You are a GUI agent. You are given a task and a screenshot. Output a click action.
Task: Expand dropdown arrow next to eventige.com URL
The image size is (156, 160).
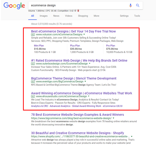(x=85, y=81)
